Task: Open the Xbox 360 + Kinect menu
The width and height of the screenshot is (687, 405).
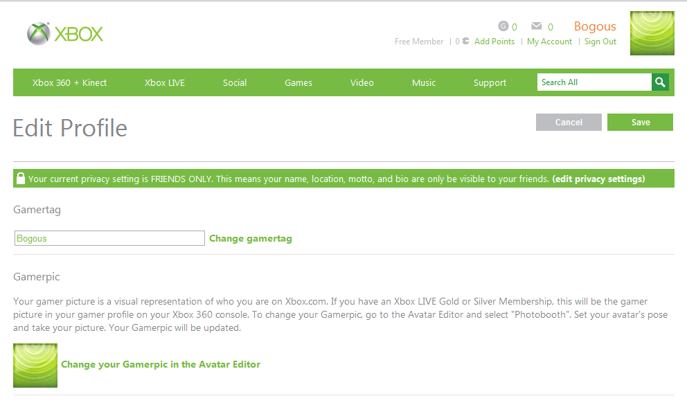Action: [69, 83]
